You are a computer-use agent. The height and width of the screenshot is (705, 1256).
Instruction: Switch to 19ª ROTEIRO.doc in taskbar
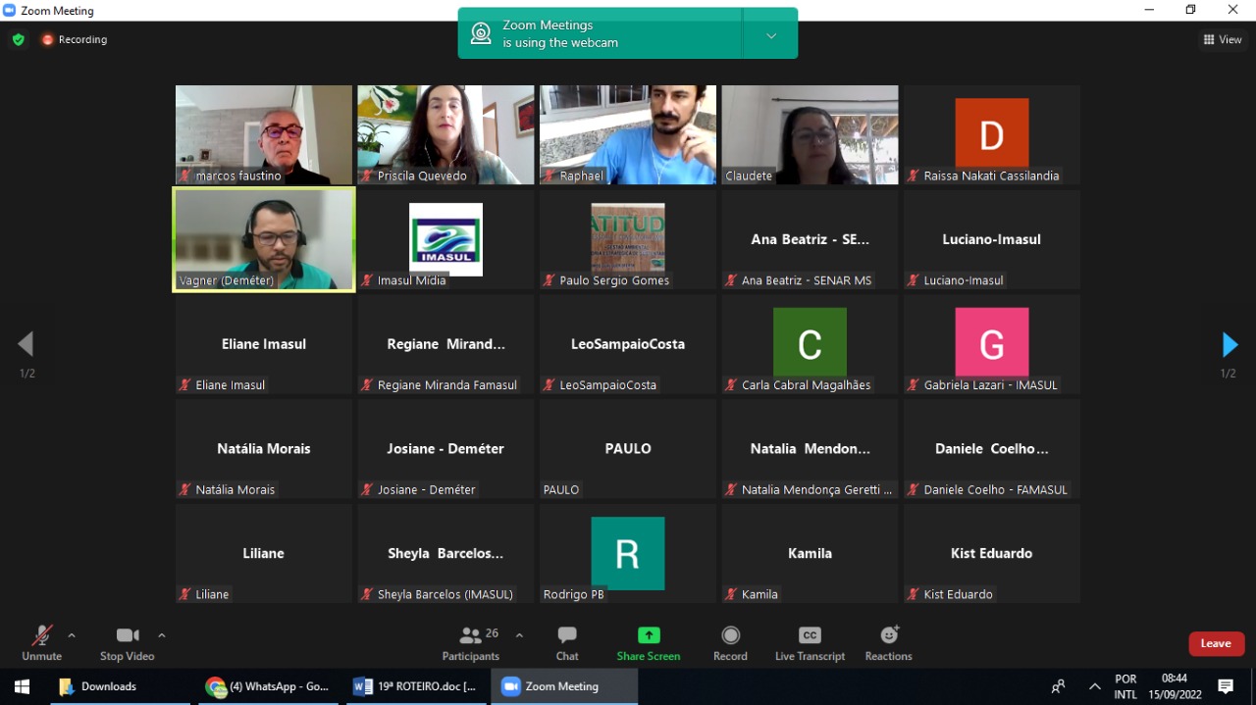click(417, 686)
